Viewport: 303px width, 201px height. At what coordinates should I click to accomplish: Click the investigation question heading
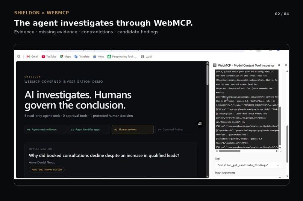104,155
